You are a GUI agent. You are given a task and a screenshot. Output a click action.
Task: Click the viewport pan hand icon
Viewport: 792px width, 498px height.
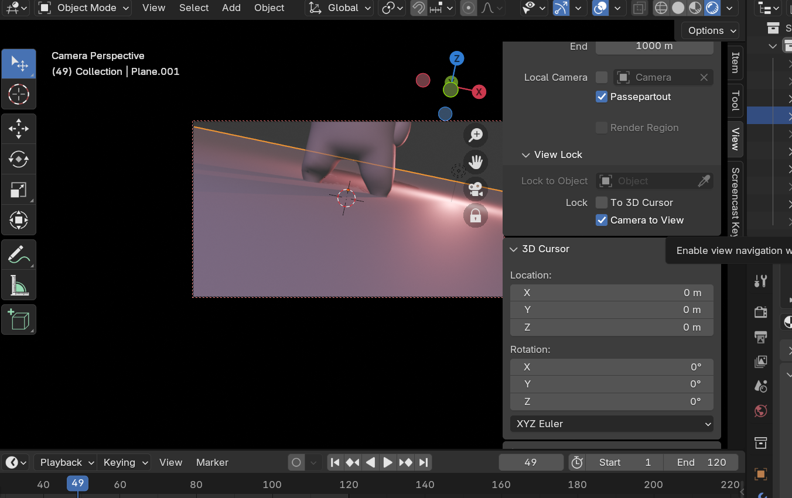pyautogui.click(x=476, y=162)
